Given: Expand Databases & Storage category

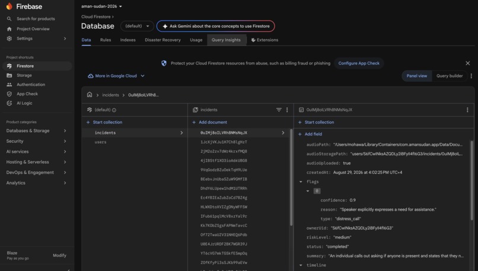Looking at the screenshot, I should (x=65, y=131).
